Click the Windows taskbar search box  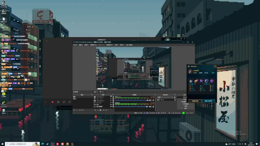point(22,144)
